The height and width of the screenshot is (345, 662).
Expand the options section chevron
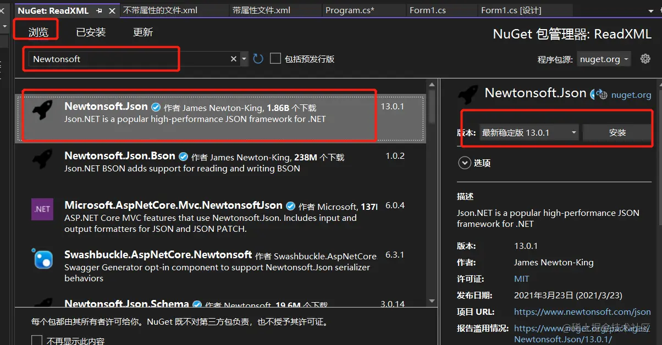pos(465,163)
